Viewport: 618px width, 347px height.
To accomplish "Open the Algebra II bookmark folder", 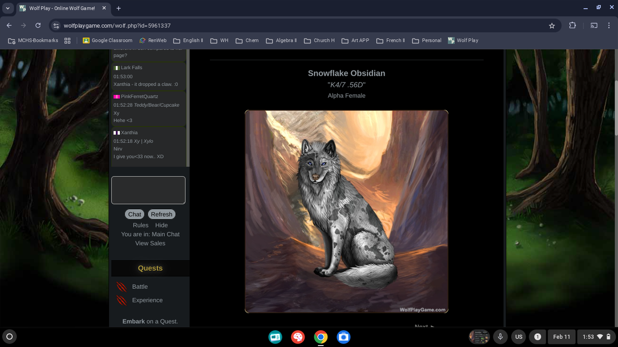I will pos(281,40).
